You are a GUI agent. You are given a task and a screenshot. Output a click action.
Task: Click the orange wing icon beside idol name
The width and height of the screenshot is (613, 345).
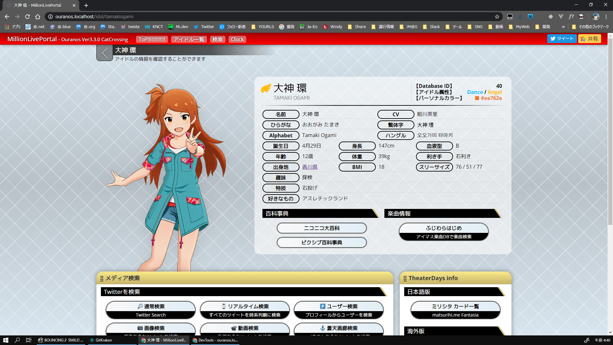pyautogui.click(x=266, y=88)
